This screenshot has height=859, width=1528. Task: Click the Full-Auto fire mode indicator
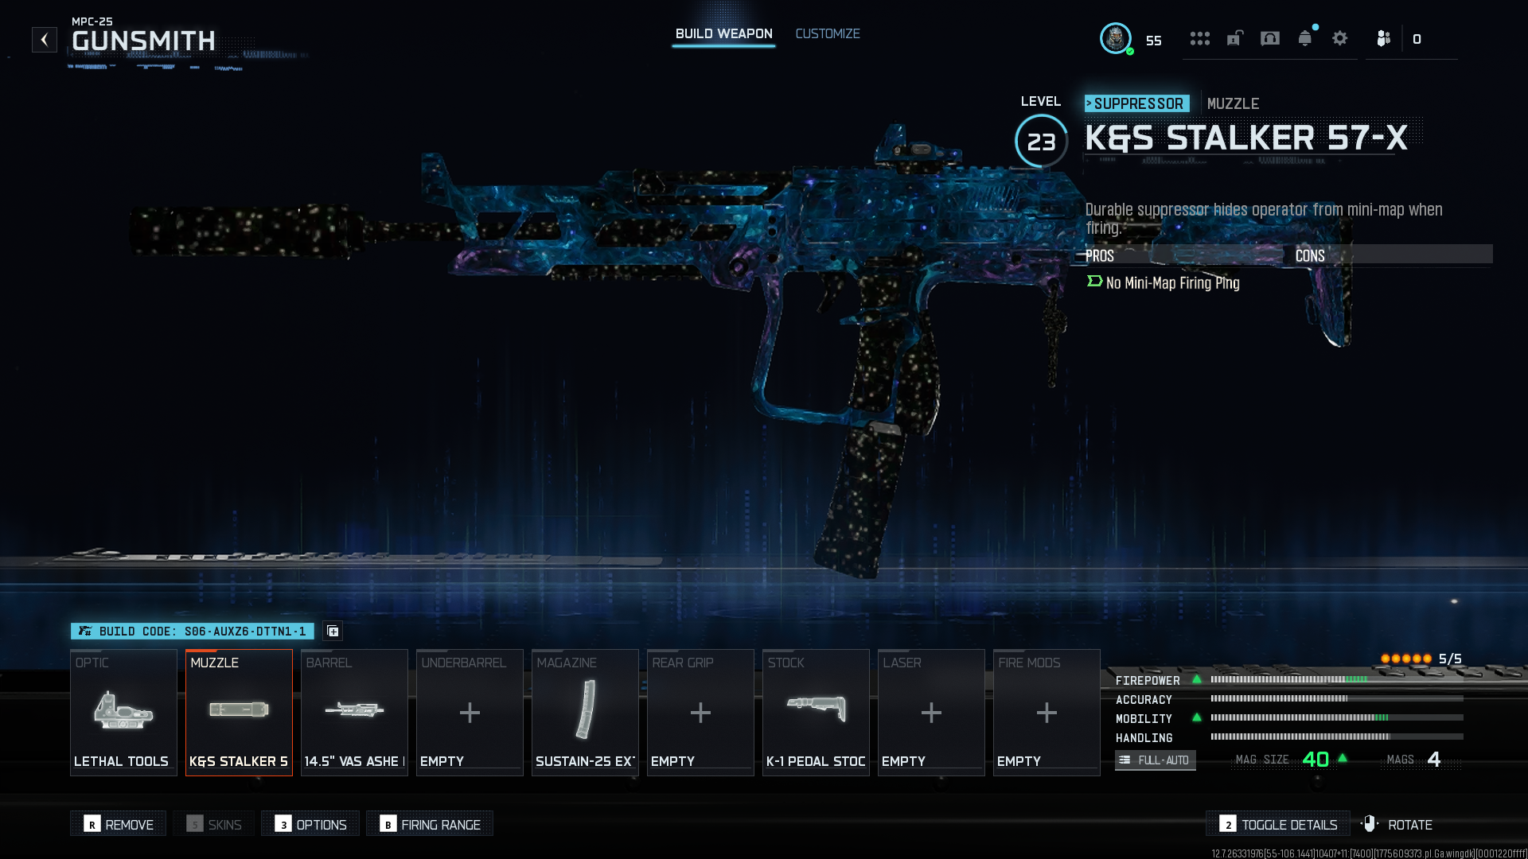(x=1156, y=760)
